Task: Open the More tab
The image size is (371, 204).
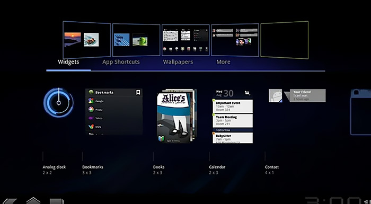Action: pos(223,62)
